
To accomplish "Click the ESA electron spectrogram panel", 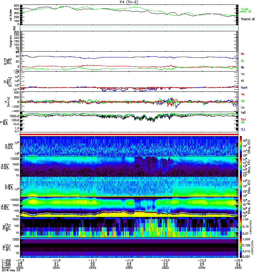I will [x=129, y=207].
